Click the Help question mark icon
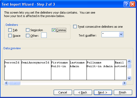The width and height of the screenshot is (137, 98). click(x=126, y=4)
